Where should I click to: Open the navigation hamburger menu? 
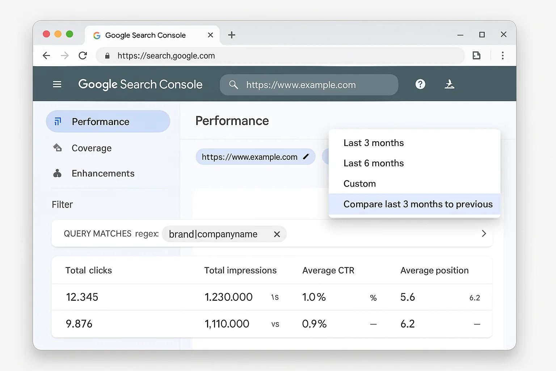coord(57,84)
